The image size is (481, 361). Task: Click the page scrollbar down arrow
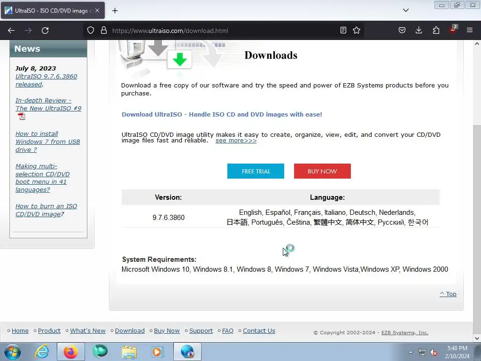pyautogui.click(x=477, y=338)
